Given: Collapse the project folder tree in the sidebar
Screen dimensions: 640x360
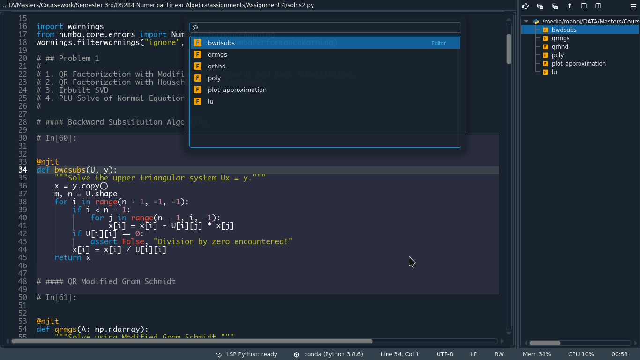Looking at the screenshot, I should click(526, 21).
